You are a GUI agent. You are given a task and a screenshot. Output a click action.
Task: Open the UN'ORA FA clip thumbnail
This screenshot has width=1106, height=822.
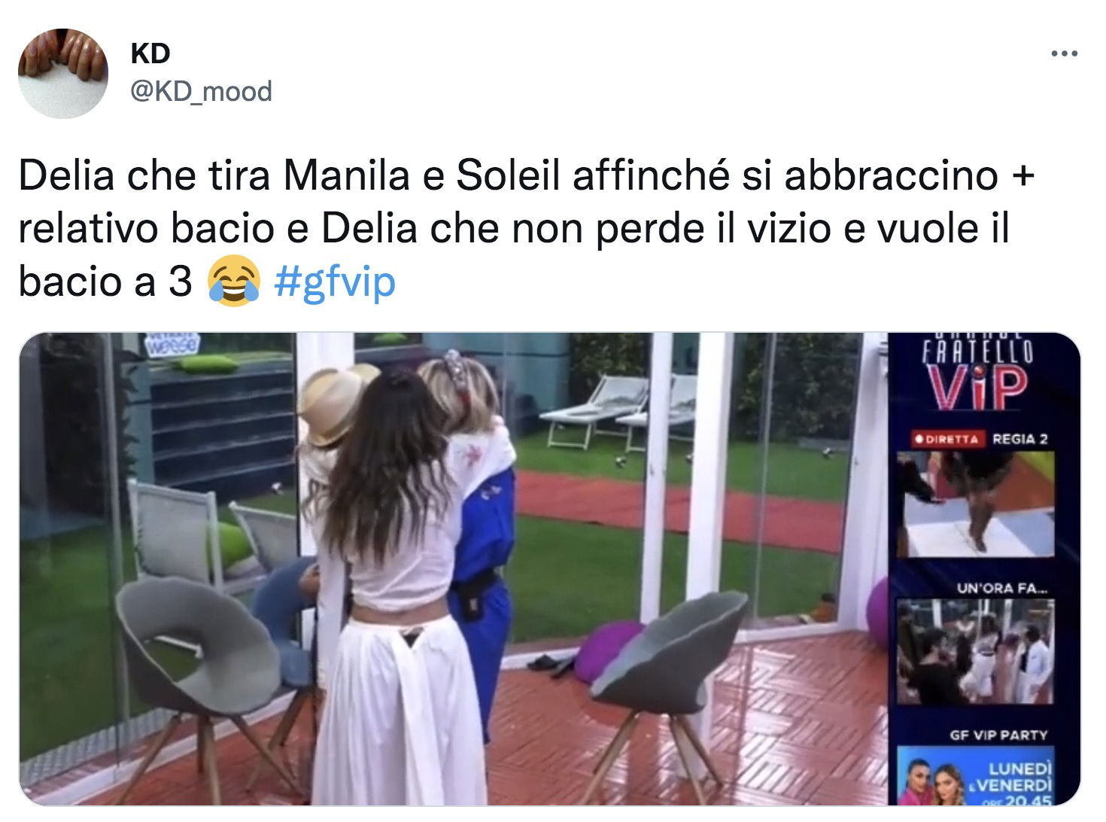pos(976,652)
